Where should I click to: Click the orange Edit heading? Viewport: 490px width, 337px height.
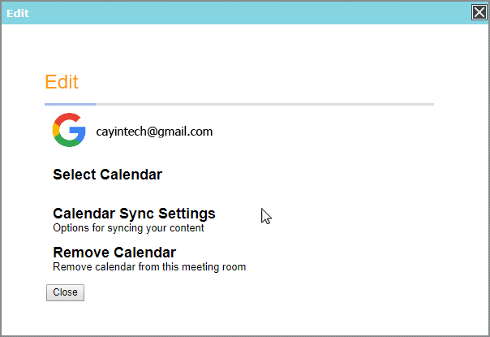[x=62, y=82]
